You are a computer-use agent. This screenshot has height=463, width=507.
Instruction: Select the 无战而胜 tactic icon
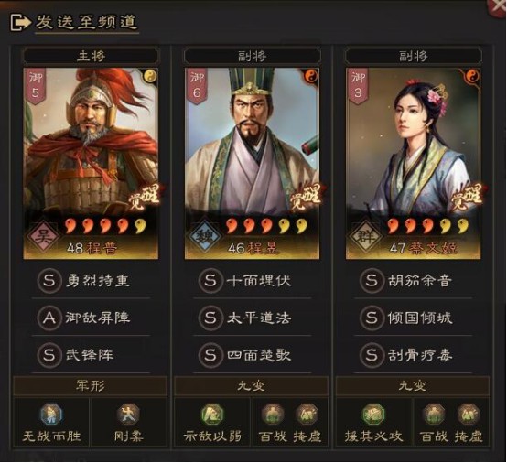[50, 414]
